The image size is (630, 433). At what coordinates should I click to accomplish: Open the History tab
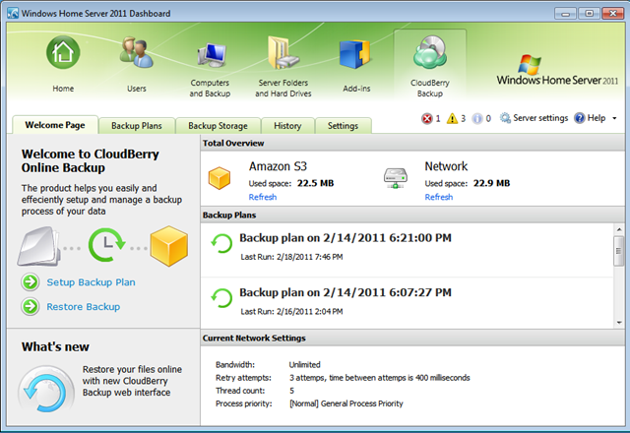point(287,126)
